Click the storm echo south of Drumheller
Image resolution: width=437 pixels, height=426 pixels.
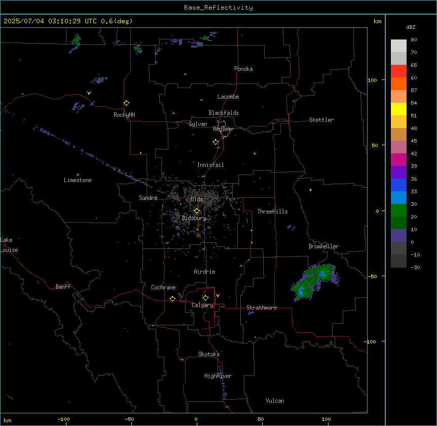(x=315, y=282)
